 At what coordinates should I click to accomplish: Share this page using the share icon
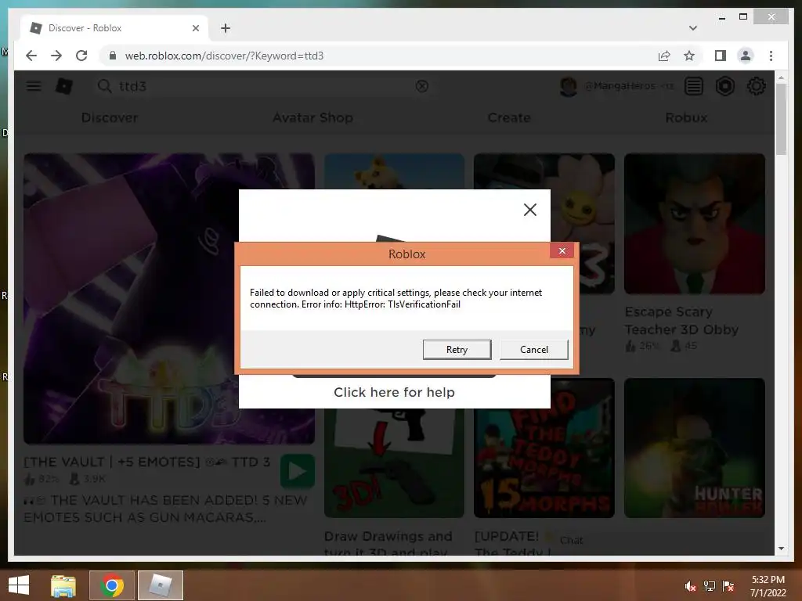[x=664, y=56]
